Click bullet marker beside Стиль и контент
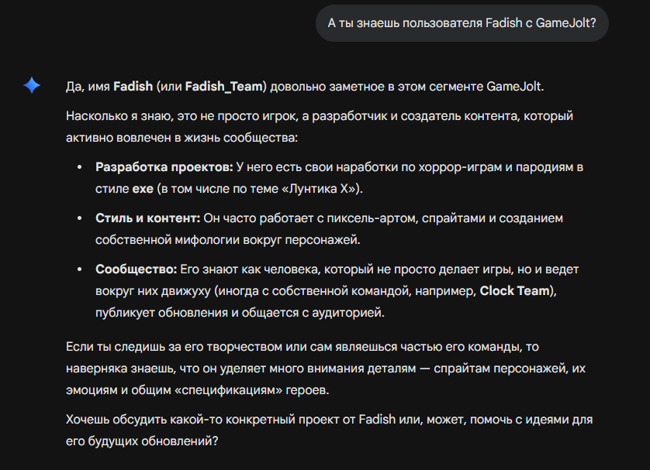This screenshot has height=470, width=650. [x=79, y=218]
